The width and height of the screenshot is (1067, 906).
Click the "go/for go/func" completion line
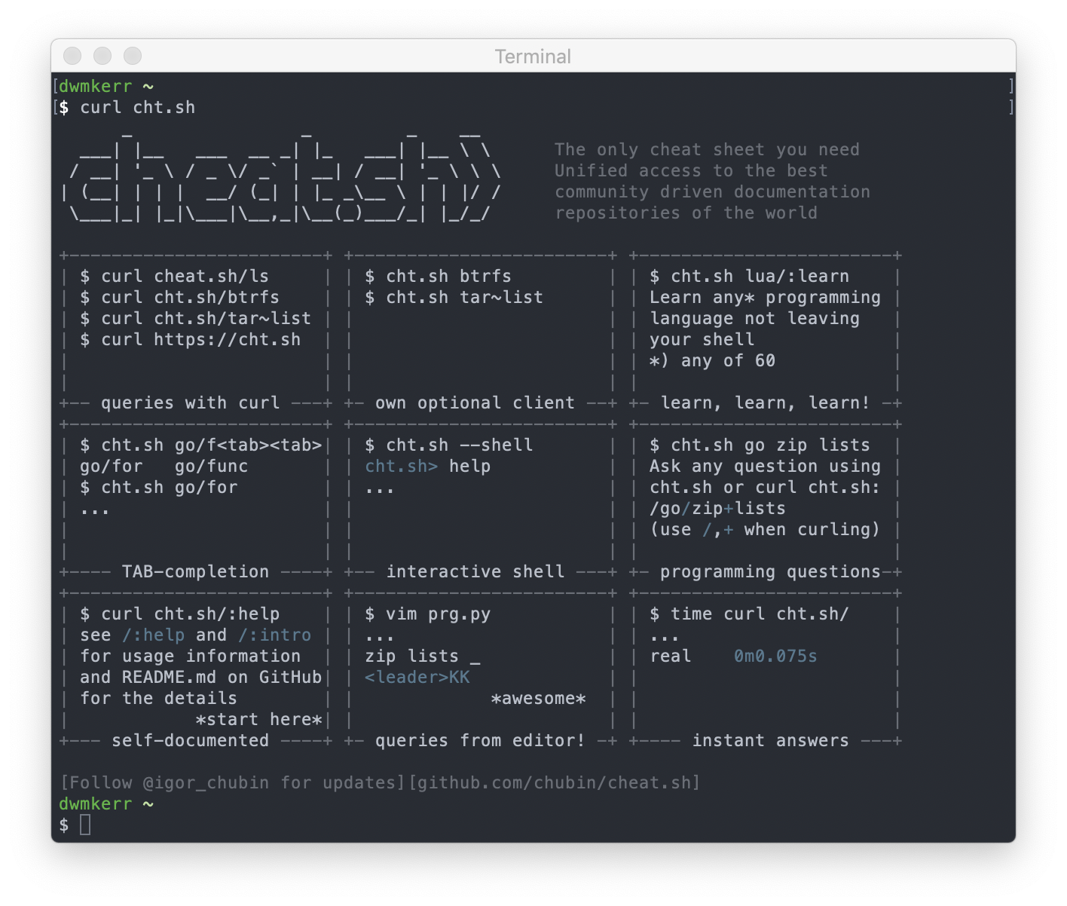(x=164, y=466)
